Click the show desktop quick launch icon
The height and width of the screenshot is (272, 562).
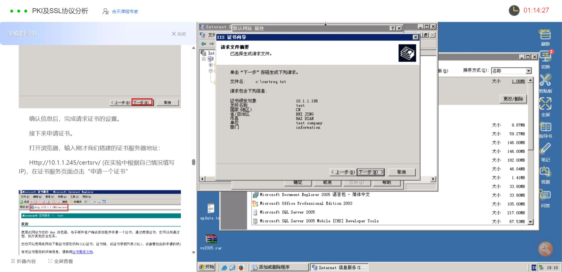(x=232, y=268)
